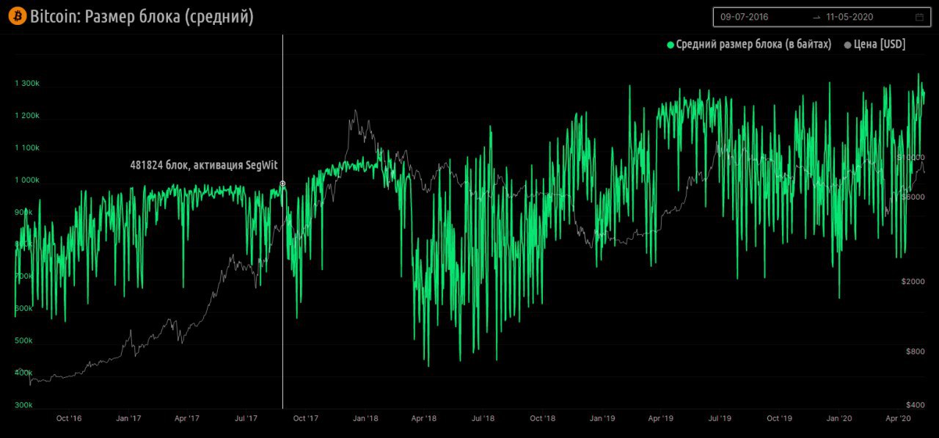This screenshot has height=438, width=939.
Task: Click the '$10000' price axis label
Action: tap(911, 158)
